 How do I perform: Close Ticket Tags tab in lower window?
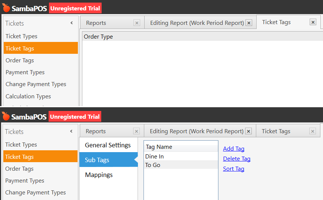click(313, 131)
